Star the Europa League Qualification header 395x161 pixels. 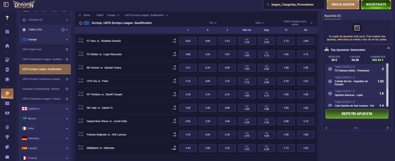click(81, 23)
